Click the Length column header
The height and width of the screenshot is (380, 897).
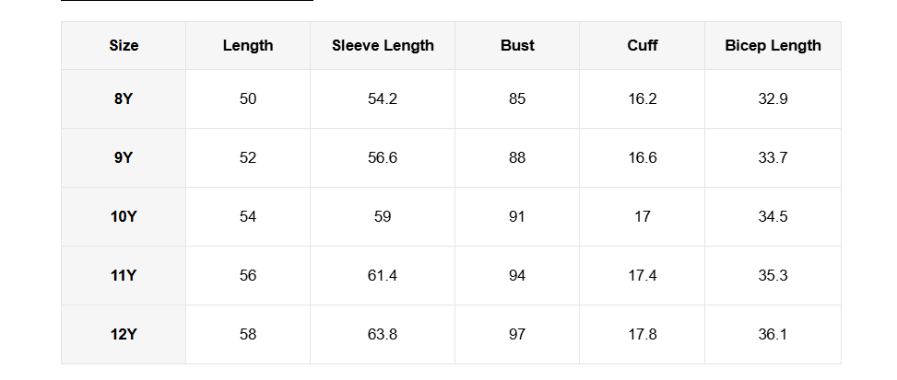[248, 45]
